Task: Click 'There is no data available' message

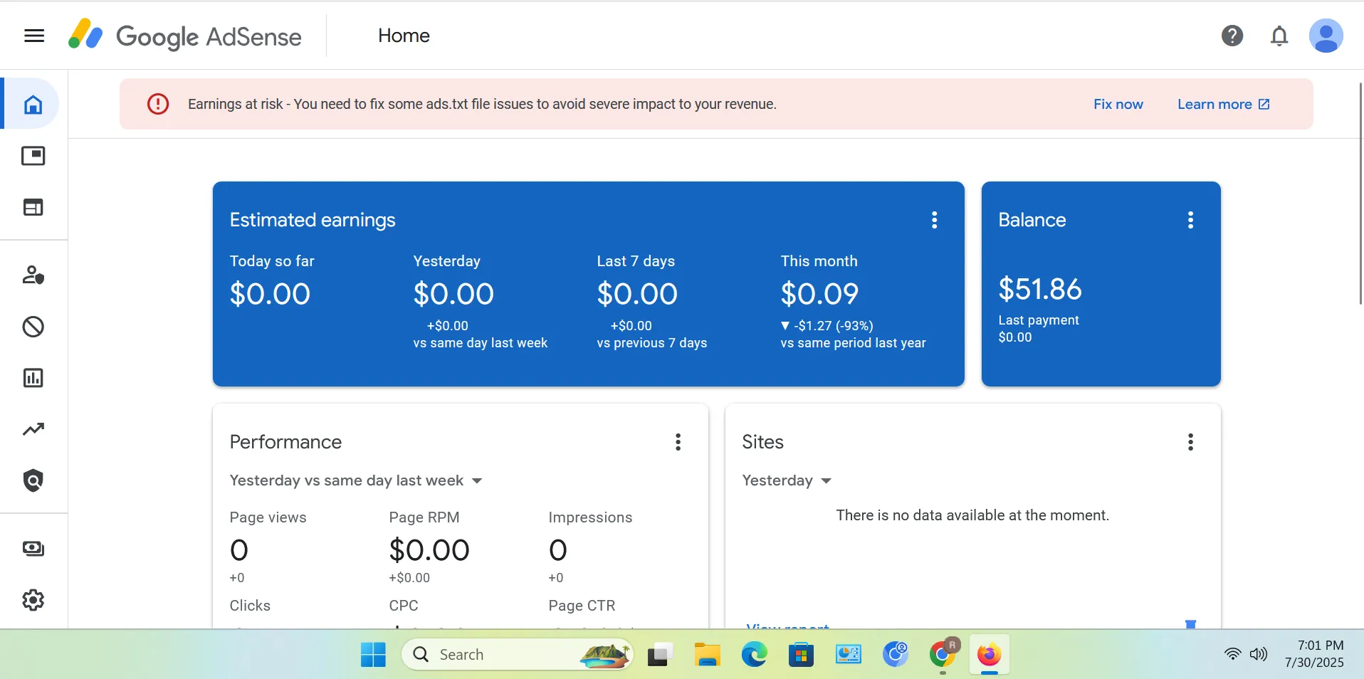Action: [972, 515]
